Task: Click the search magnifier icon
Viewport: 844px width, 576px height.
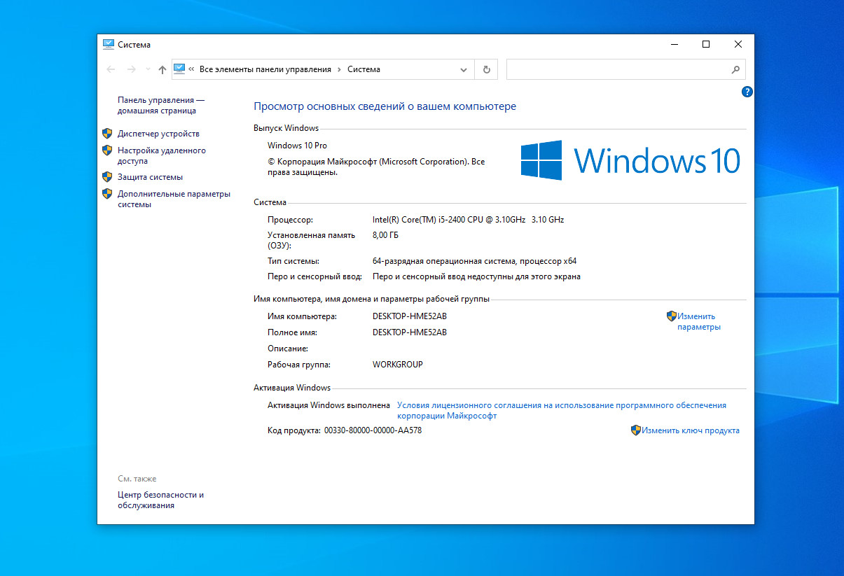Action: click(x=735, y=69)
